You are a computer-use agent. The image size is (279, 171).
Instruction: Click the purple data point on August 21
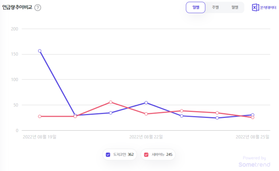click(x=111, y=113)
